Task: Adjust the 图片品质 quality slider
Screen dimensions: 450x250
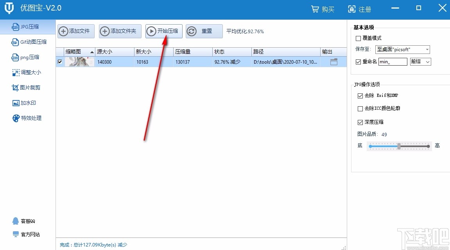Action: point(399,145)
